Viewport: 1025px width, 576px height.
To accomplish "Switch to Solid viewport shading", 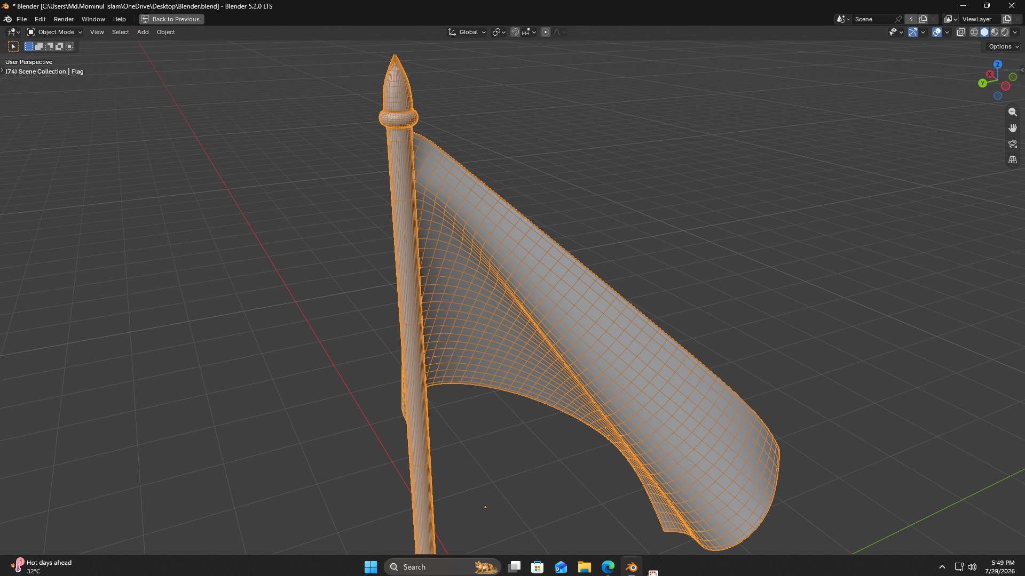I will click(x=984, y=32).
